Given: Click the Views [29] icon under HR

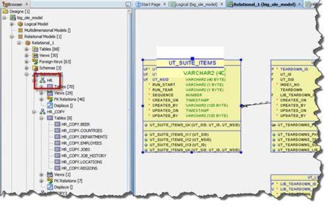Looking at the screenshot, I should click(x=50, y=93).
